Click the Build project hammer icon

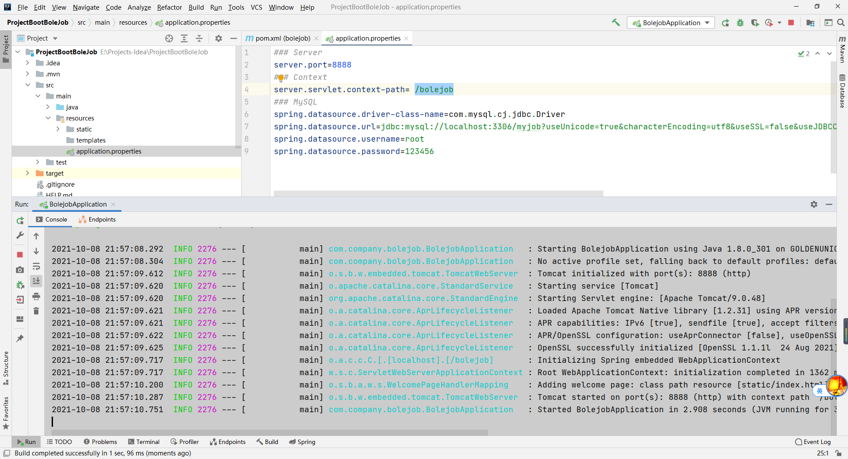pos(616,23)
